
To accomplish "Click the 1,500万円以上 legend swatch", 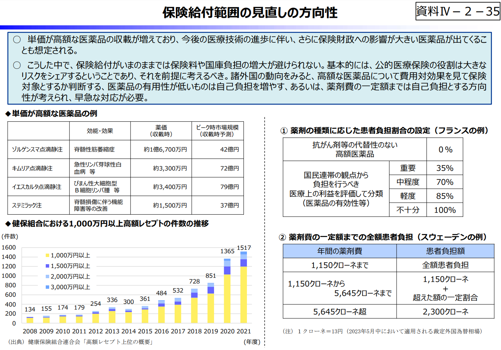I will [x=47, y=266].
